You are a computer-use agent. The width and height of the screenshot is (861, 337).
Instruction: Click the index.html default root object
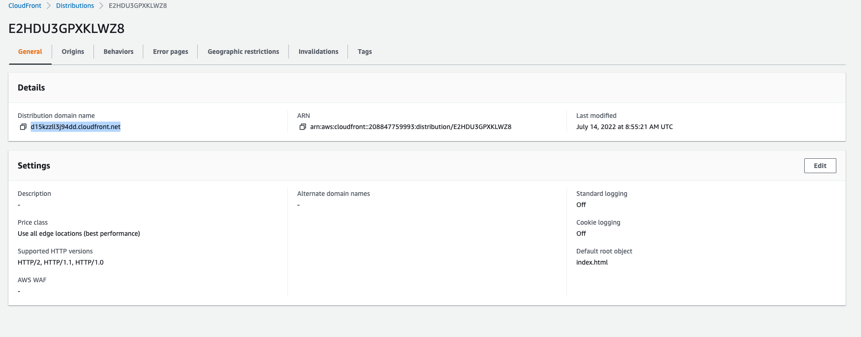(x=592, y=262)
